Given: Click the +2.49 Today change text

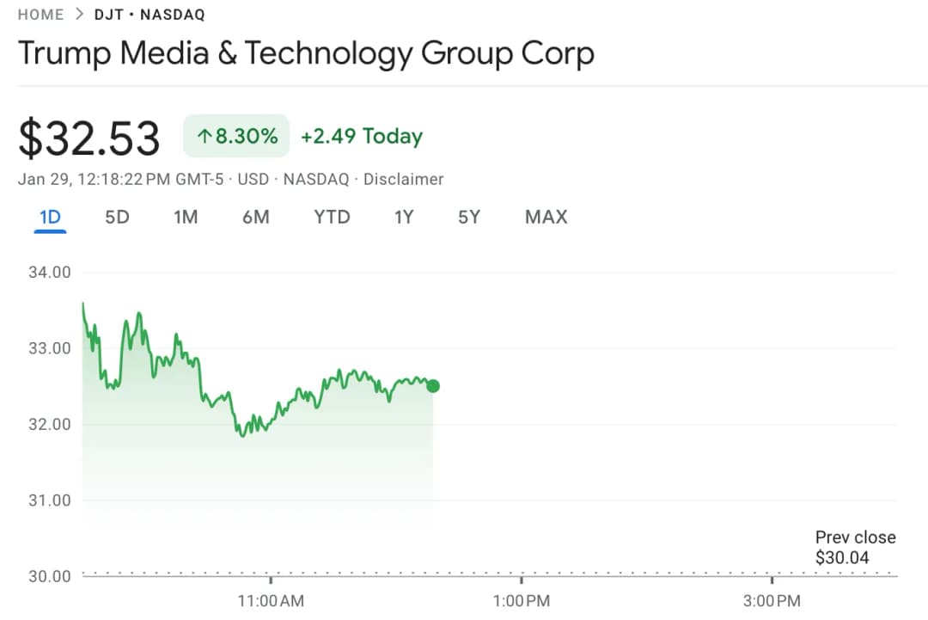Looking at the screenshot, I should [362, 137].
